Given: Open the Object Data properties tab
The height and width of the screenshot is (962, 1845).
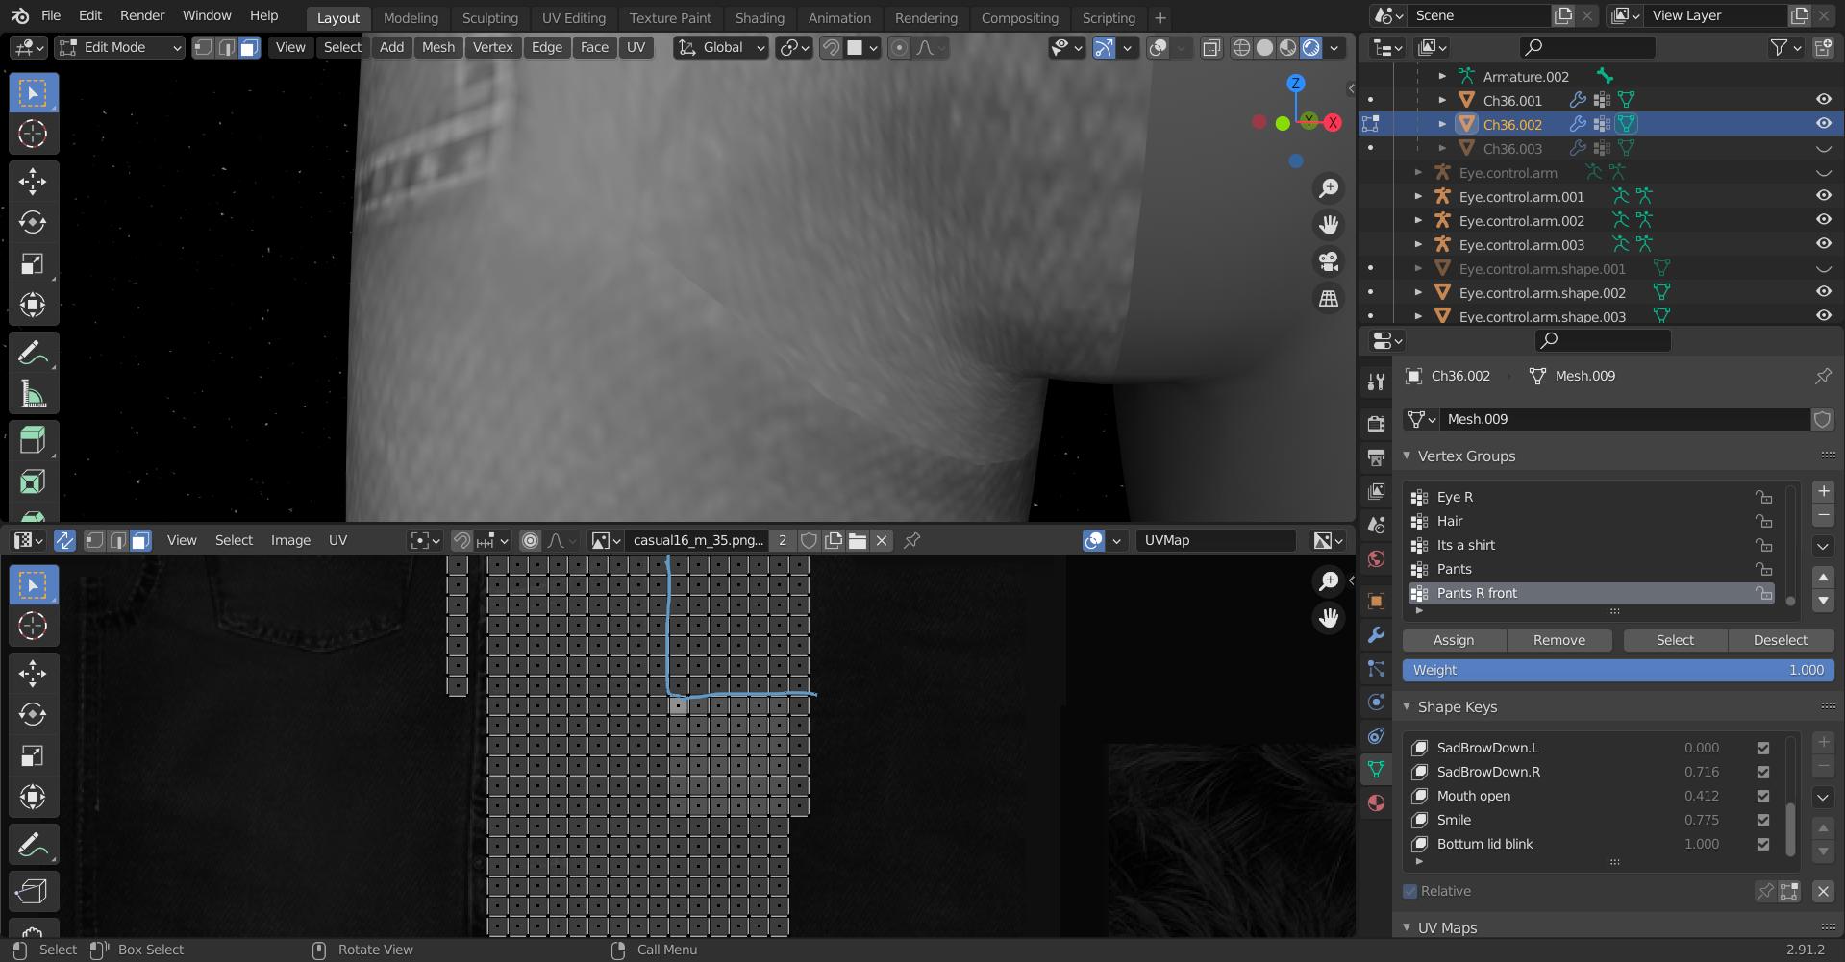Looking at the screenshot, I should click(1376, 769).
